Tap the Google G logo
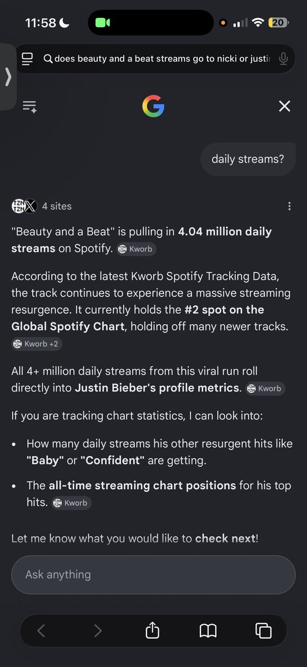The image size is (307, 667). coord(153,106)
